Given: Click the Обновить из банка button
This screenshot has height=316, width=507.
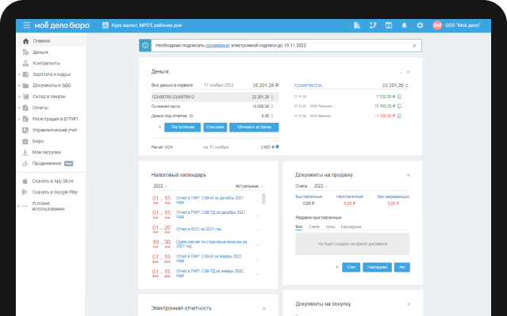Looking at the screenshot, I should pos(254,128).
